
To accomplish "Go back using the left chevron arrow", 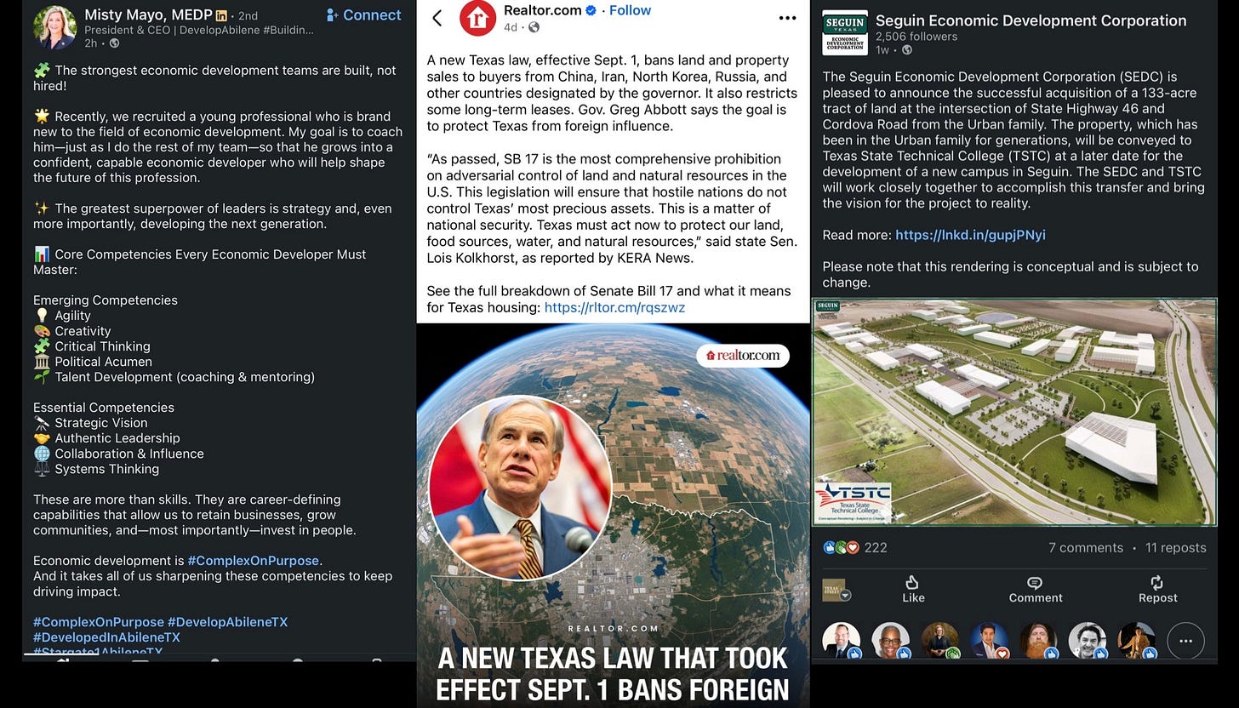I will click(x=437, y=18).
